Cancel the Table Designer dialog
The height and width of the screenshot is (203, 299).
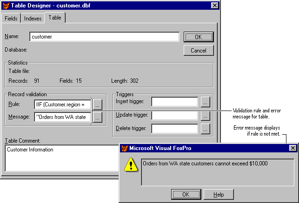coord(199,50)
